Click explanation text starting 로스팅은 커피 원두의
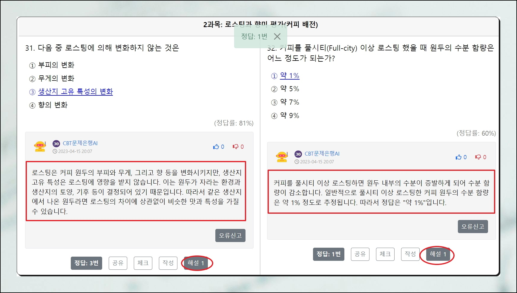 point(136,192)
